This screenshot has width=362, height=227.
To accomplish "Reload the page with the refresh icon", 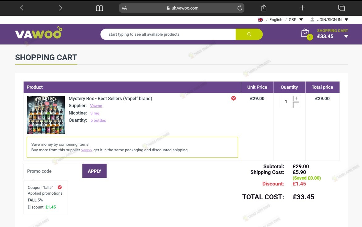I will (x=240, y=8).
